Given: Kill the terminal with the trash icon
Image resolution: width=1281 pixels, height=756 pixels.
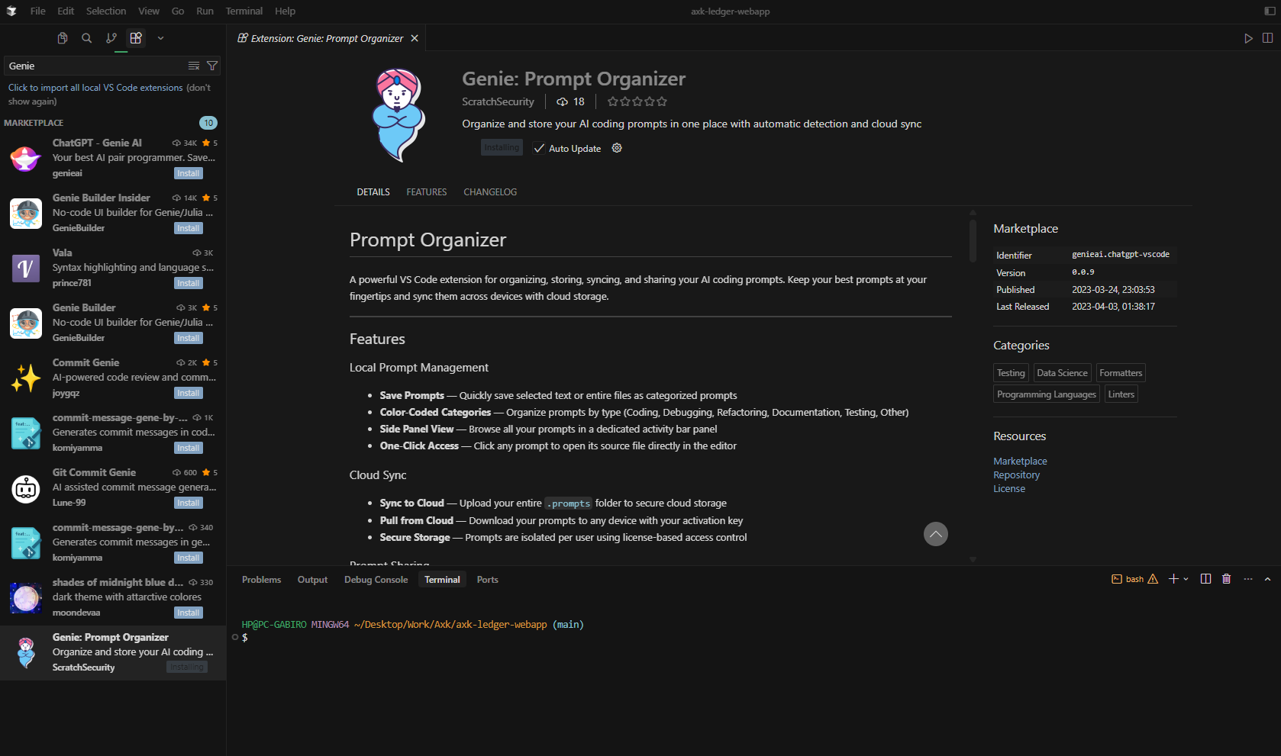Looking at the screenshot, I should pos(1226,579).
